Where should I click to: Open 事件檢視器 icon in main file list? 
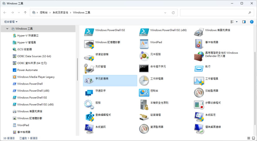pyautogui.click(x=199, y=44)
